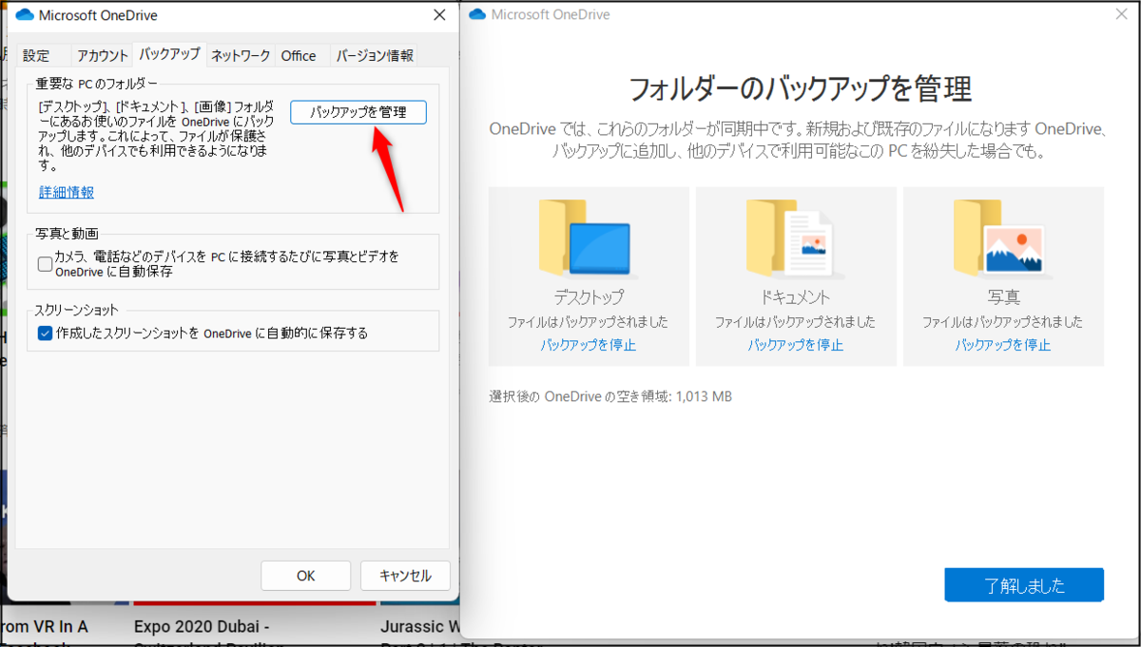The width and height of the screenshot is (1141, 647).
Task: Switch to the バージョン情報 tab
Action: click(x=375, y=55)
